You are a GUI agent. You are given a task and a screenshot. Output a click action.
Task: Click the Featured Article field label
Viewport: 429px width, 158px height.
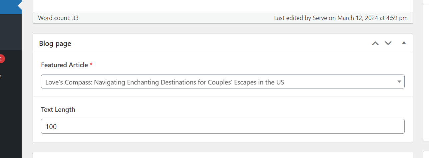[64, 65]
